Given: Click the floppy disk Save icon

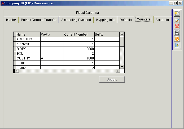Looking at the screenshot, I should tap(177, 33).
